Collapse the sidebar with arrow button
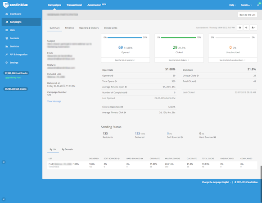 coord(4,162)
